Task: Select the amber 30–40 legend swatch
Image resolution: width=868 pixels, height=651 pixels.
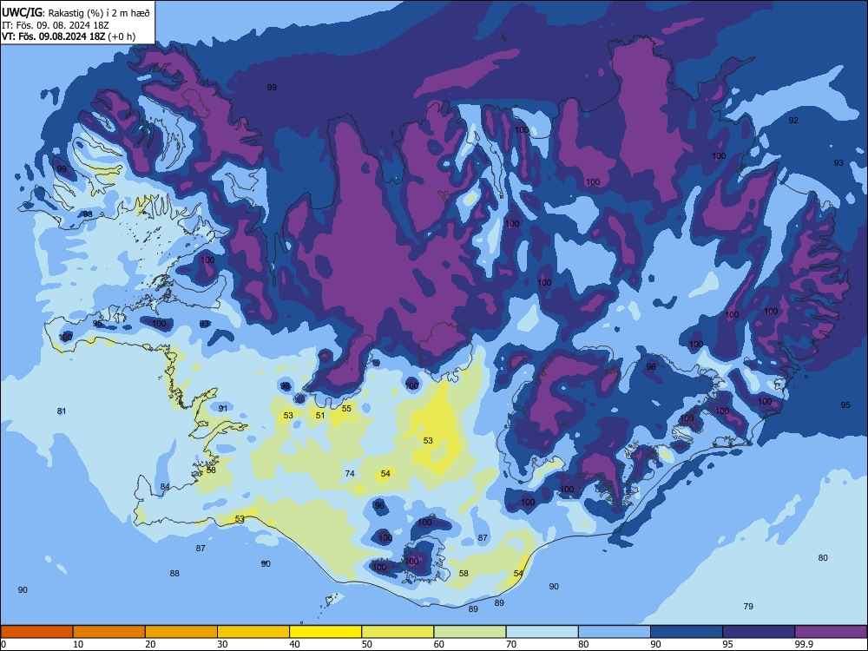Action: pyautogui.click(x=253, y=632)
